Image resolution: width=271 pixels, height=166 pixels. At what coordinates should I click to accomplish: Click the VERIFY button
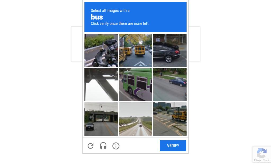[x=173, y=146]
